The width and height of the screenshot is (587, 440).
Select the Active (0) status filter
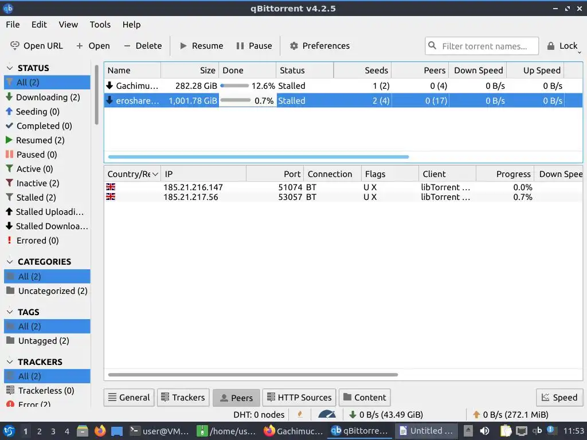47,169
